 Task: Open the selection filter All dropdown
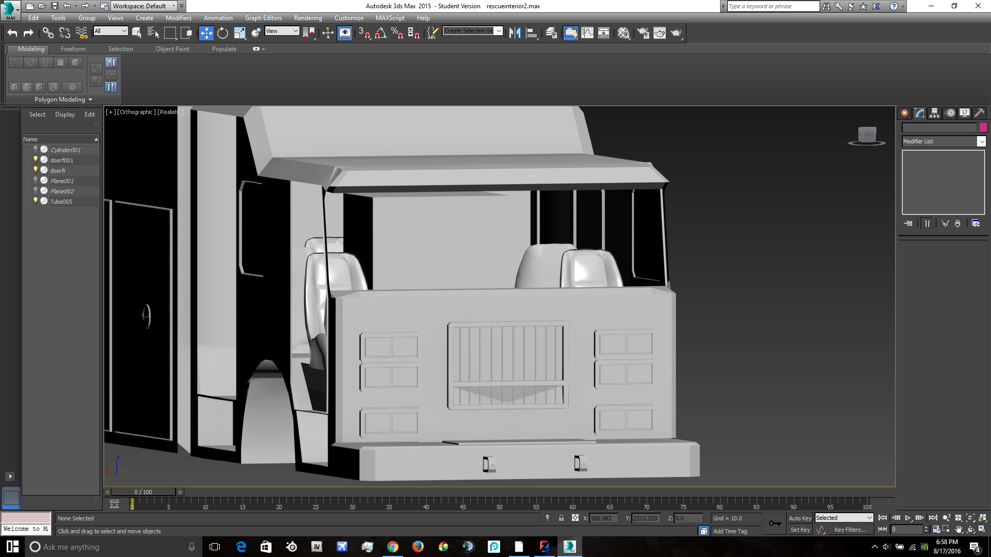110,31
